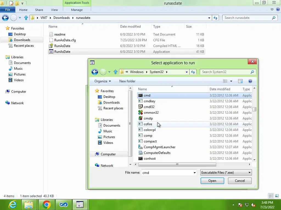
Task: Toggle the preview pane icon in the dialog
Action: coord(240,81)
